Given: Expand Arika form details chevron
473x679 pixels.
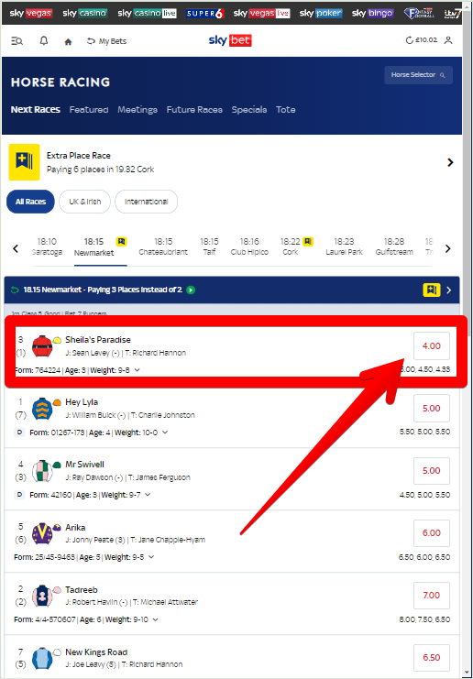Looking at the screenshot, I should click(x=151, y=557).
